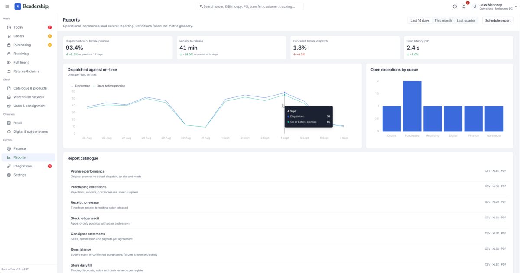Open the Orders cart icon

pyautogui.click(x=9, y=36)
